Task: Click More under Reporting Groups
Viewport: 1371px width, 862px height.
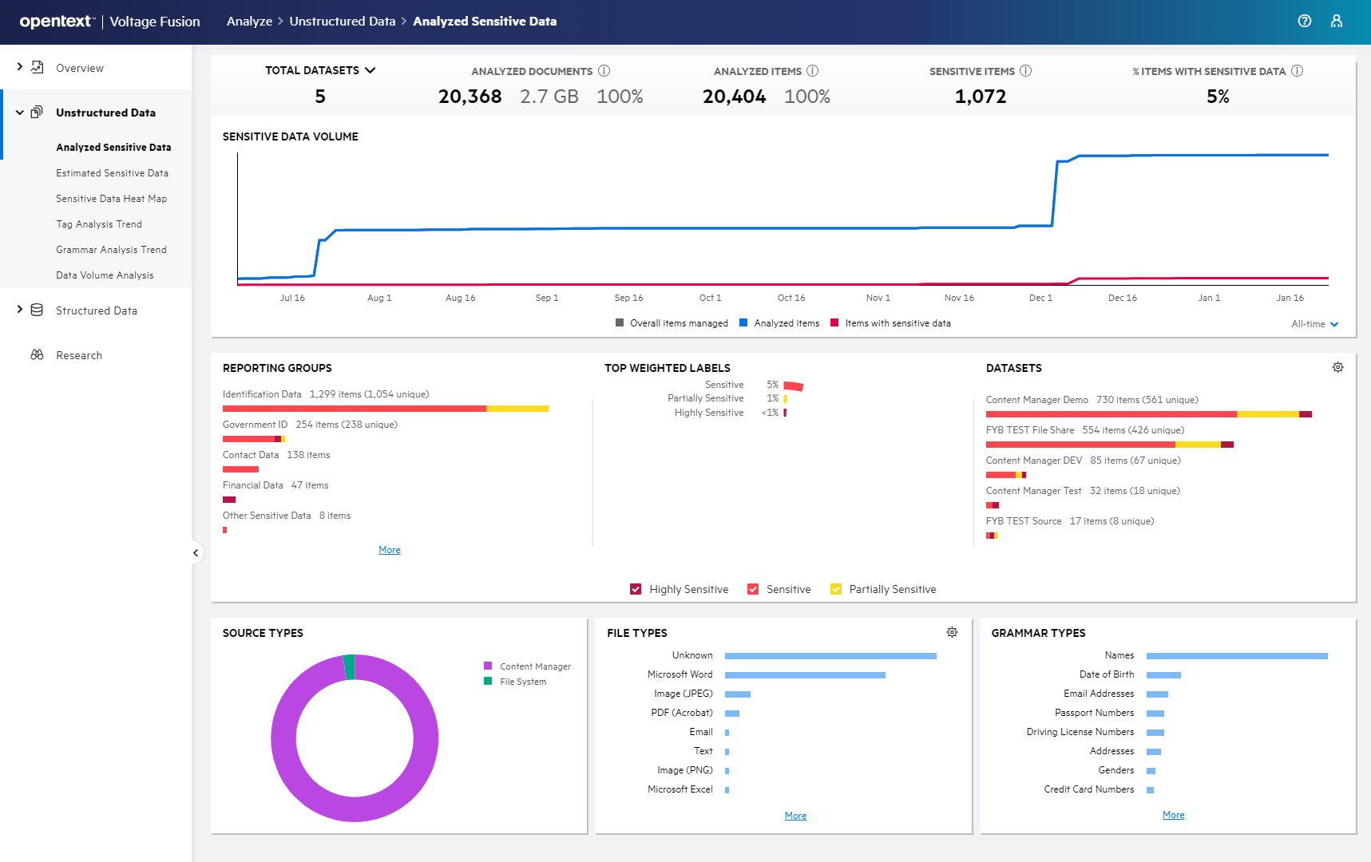Action: click(389, 549)
